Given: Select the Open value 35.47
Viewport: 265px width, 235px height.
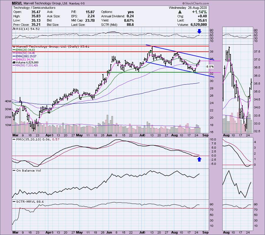Looking at the screenshot, I should [36, 12].
